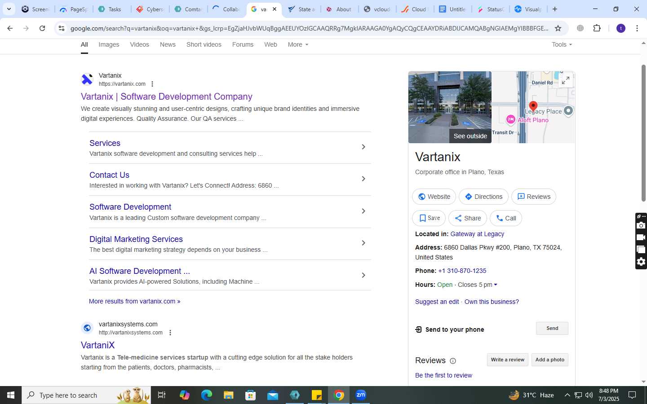Expand the More search filters dropdown
This screenshot has height=404, width=647.
click(x=298, y=44)
